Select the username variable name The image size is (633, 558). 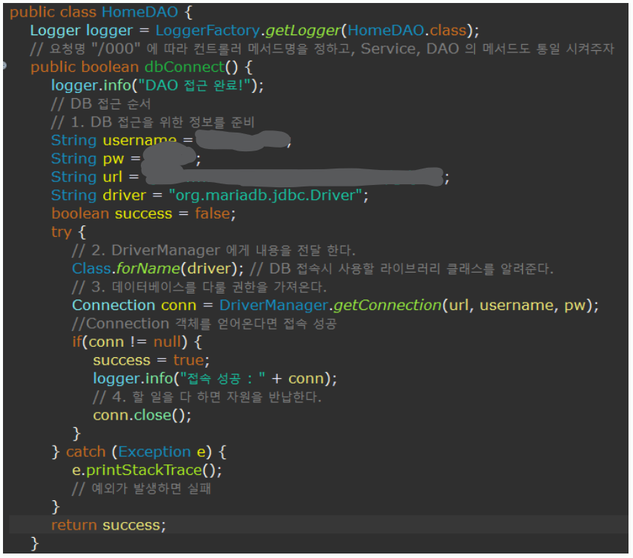140,139
